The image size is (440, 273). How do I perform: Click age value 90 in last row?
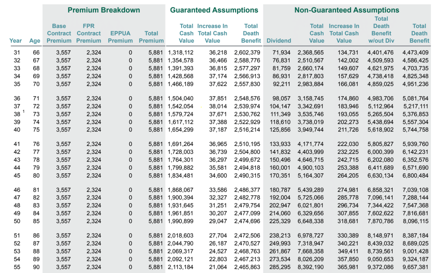point(36,267)
